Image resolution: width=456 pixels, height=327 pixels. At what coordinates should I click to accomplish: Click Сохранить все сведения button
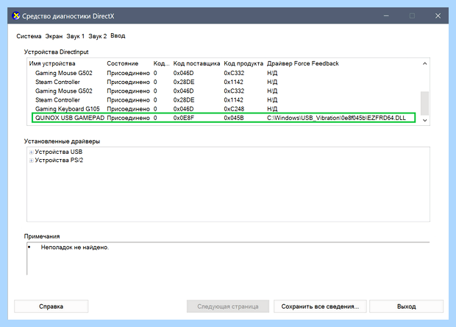320,306
